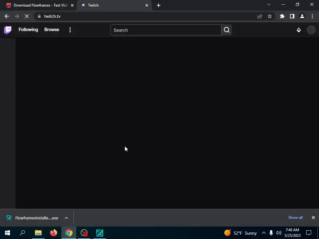Show hidden system tray icons
This screenshot has height=239, width=319.
click(264, 233)
